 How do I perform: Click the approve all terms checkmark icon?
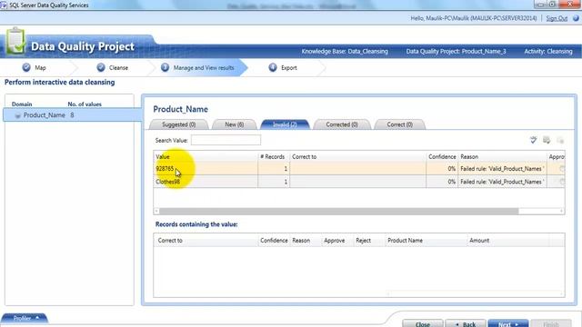[534, 140]
